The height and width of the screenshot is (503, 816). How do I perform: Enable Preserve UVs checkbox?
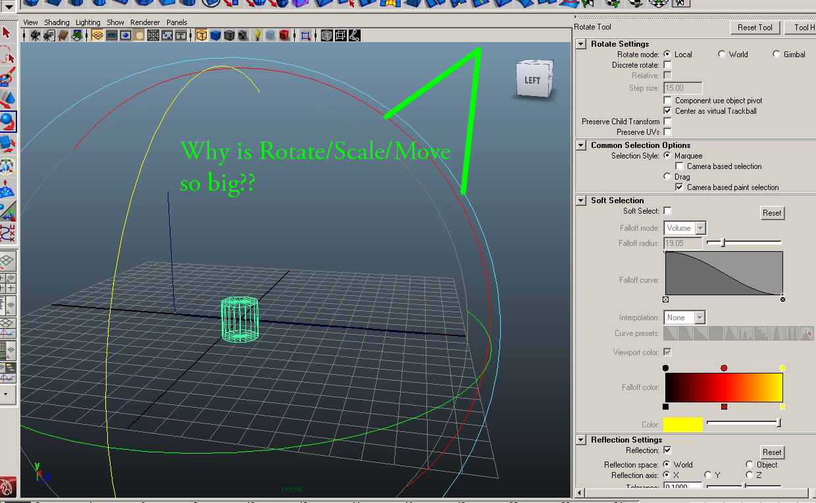pyautogui.click(x=667, y=132)
